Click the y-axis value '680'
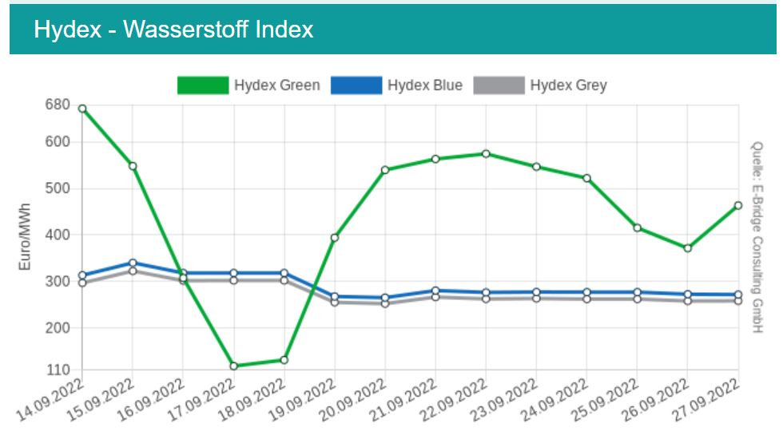The height and width of the screenshot is (447, 783). pos(58,105)
